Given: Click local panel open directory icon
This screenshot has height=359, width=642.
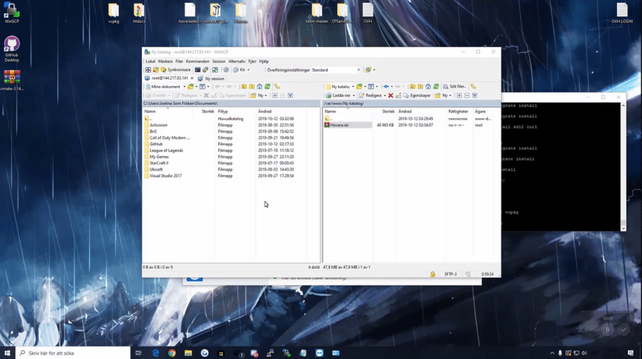Looking at the screenshot, I should (191, 87).
